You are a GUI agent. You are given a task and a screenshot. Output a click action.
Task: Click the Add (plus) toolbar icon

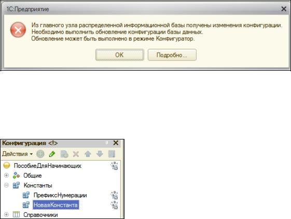[40, 154]
